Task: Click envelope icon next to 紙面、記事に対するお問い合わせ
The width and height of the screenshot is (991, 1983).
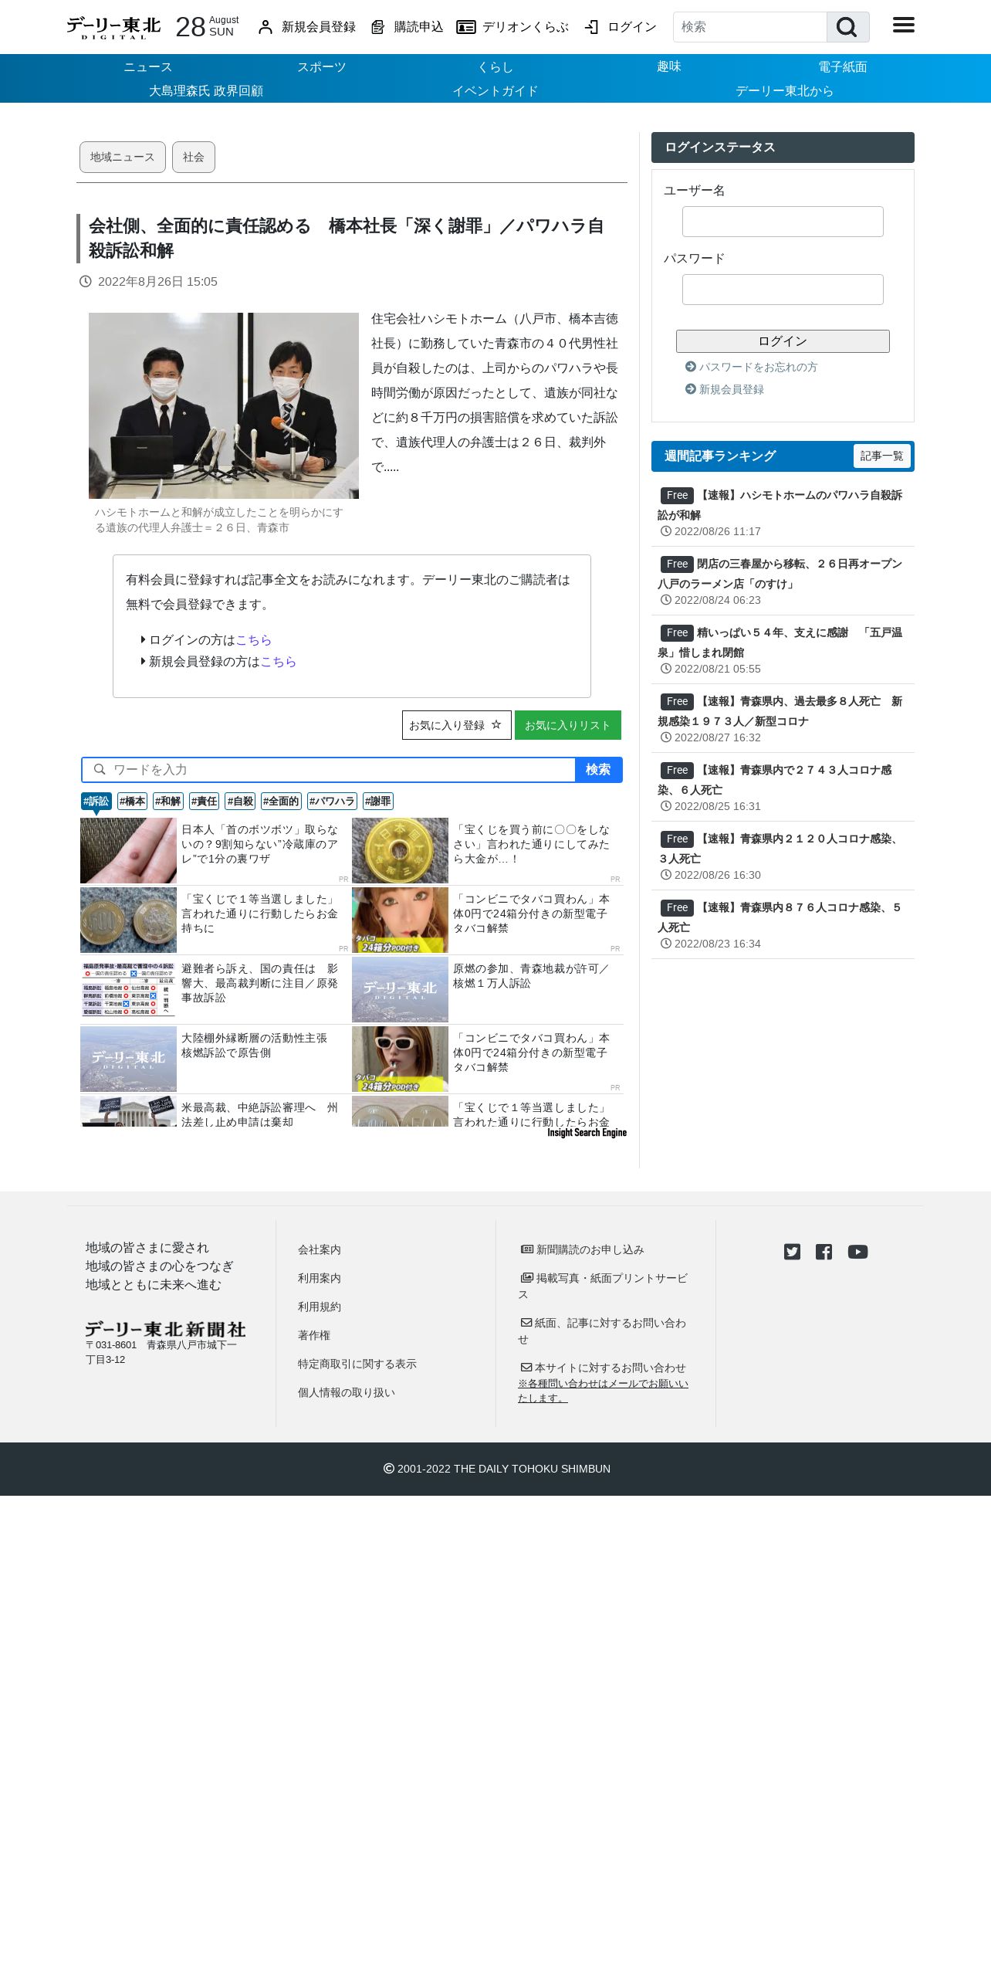Action: pyautogui.click(x=526, y=1322)
